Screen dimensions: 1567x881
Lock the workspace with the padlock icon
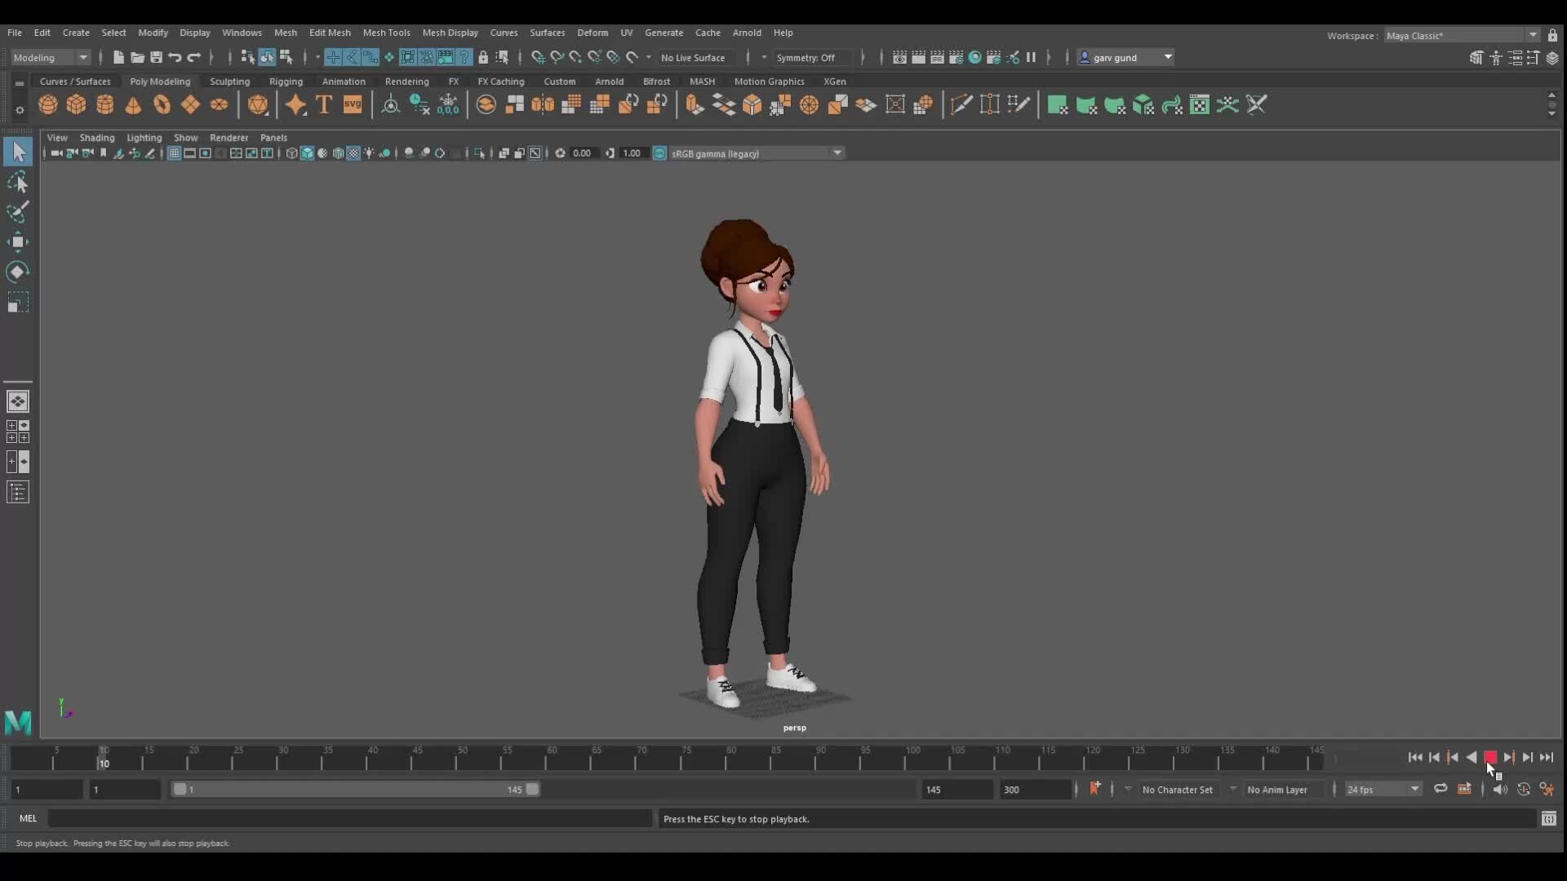click(1553, 35)
